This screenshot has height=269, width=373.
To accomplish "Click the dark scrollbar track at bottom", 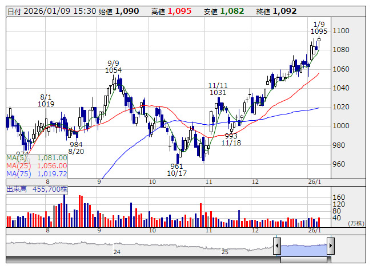I will click(x=143, y=260).
